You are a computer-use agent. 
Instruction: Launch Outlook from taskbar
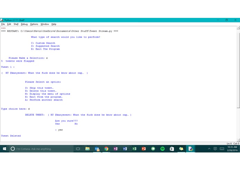click(97, 149)
